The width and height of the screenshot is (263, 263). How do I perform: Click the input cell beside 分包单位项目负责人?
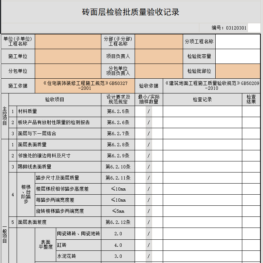159,71
